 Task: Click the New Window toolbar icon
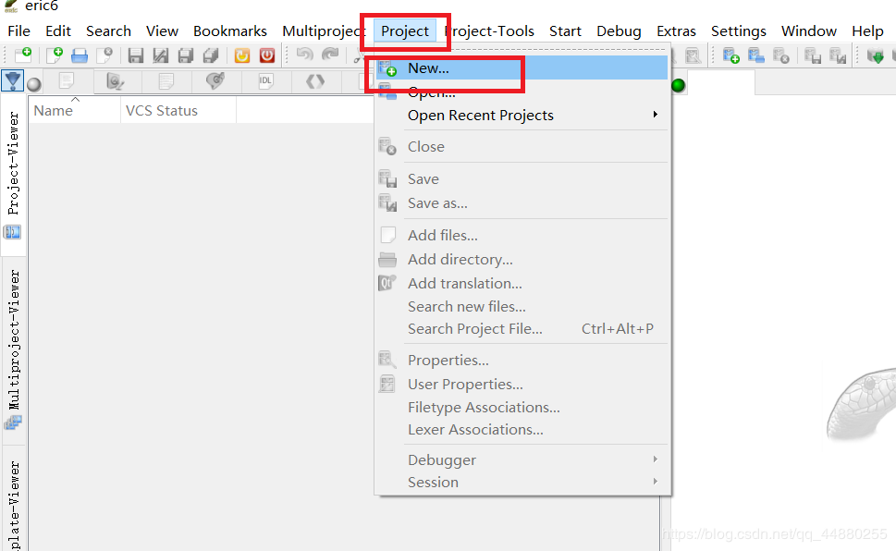23,55
